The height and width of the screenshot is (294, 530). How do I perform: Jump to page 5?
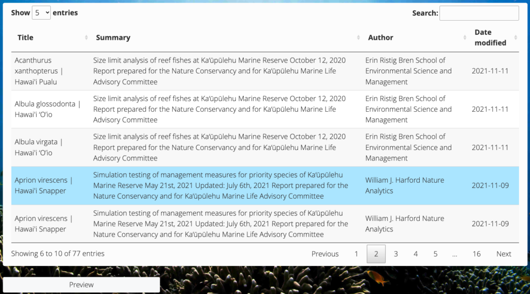pyautogui.click(x=435, y=254)
